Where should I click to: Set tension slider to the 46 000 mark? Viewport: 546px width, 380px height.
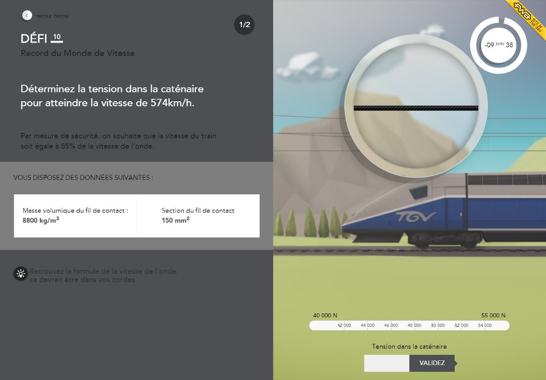pos(391,325)
